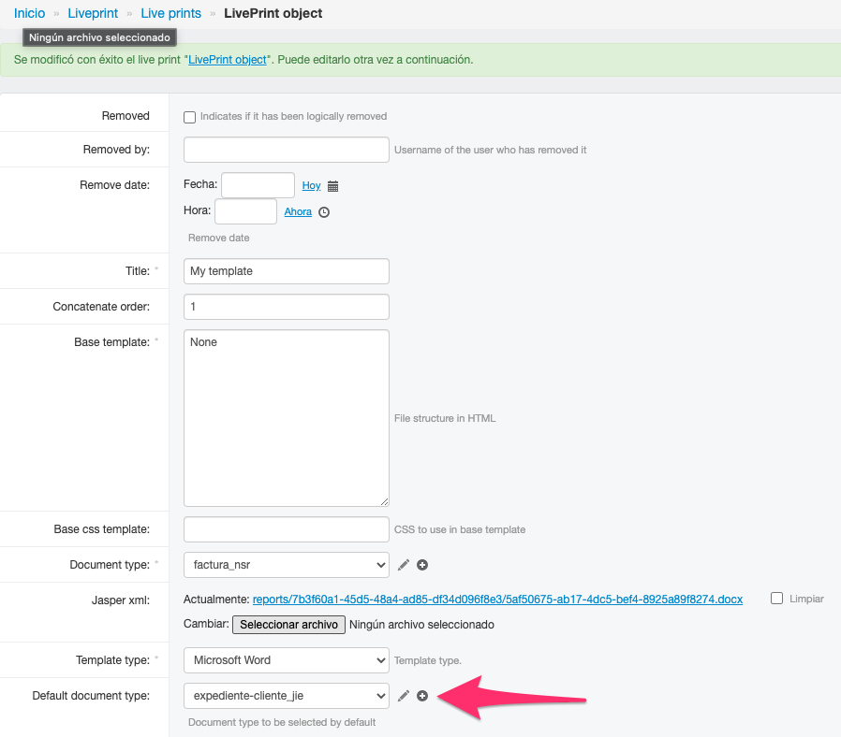Check the Limpiar checkbox for Jasper xml

click(x=775, y=599)
